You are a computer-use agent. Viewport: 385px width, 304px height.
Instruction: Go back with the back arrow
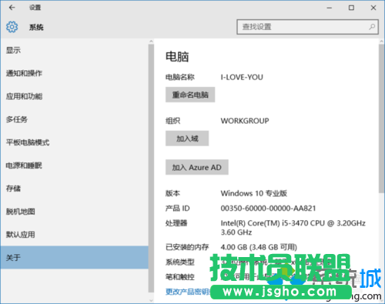pyautogui.click(x=12, y=8)
